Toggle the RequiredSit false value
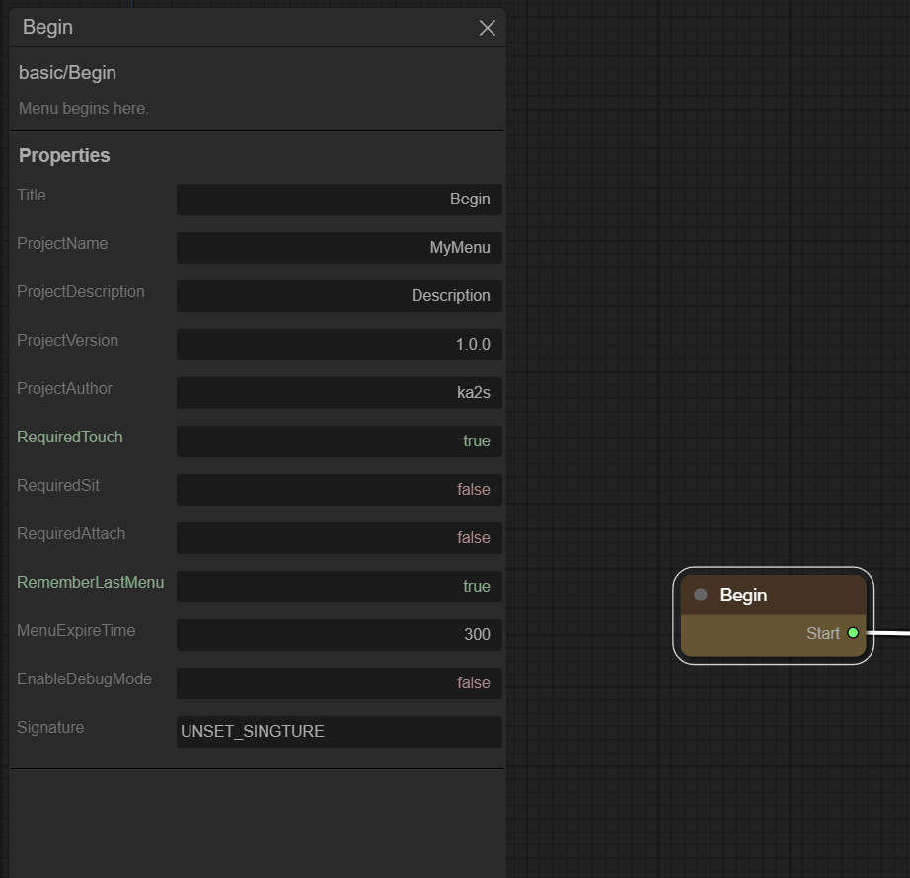Screen dimensions: 910x878 pos(339,490)
